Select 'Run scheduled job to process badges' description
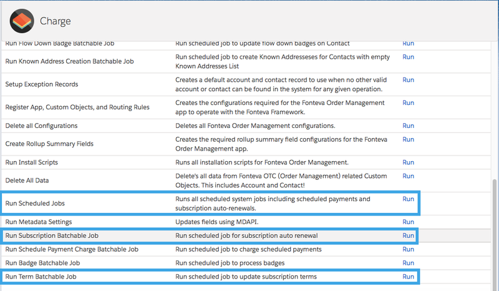Screen dimensions: 499x291 click(230, 263)
